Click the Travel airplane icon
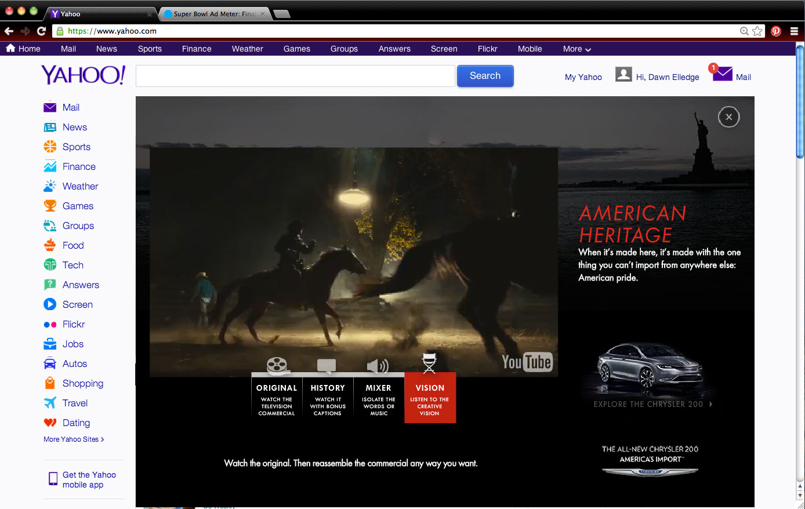Screen dimensions: 805x509 [x=50, y=403]
